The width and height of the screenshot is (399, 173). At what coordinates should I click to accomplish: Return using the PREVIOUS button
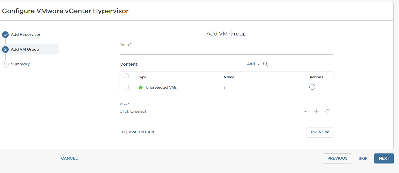(337, 158)
